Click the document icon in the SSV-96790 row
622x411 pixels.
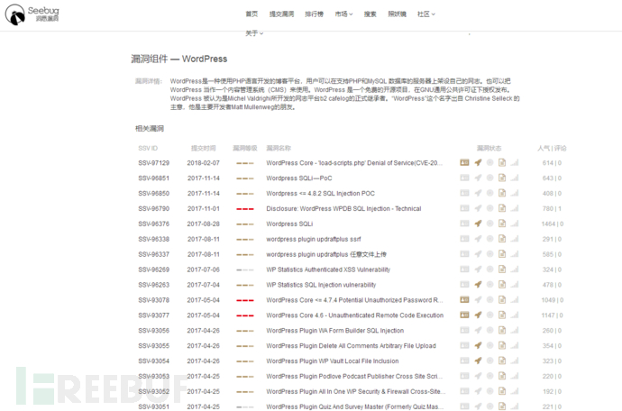502,208
